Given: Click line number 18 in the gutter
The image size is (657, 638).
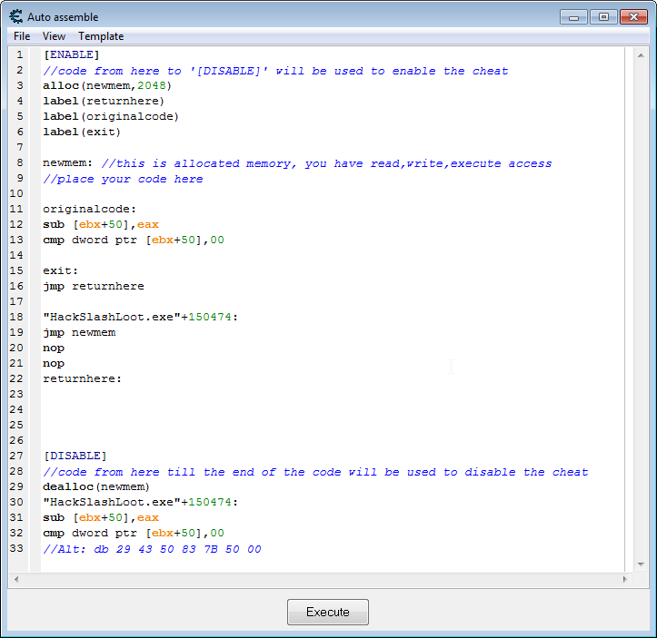Looking at the screenshot, I should (x=16, y=317).
